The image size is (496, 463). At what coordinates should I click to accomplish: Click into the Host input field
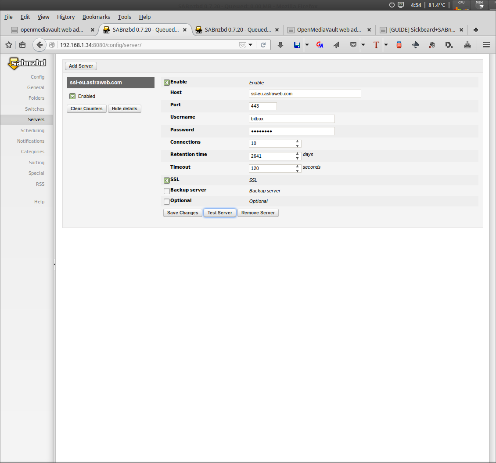(x=305, y=94)
